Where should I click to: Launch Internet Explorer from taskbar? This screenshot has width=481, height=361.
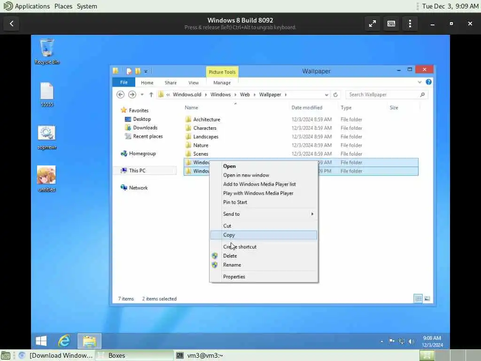point(64,341)
